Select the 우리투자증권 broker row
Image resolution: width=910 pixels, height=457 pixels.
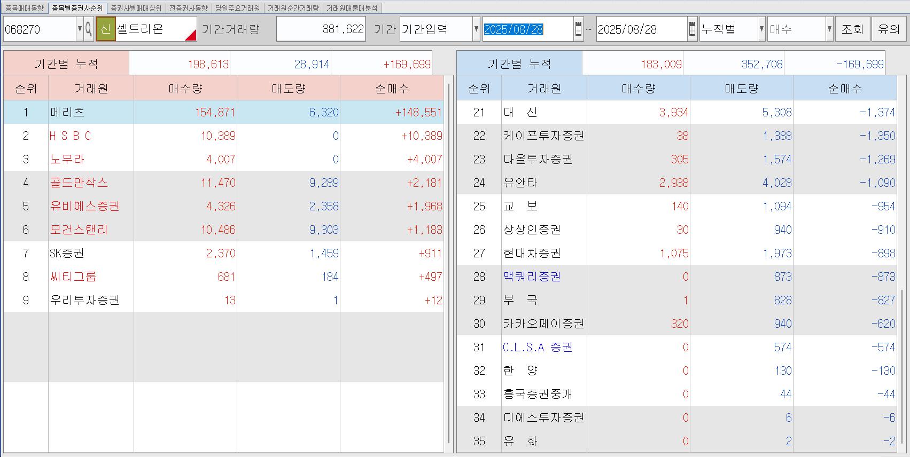tap(223, 300)
